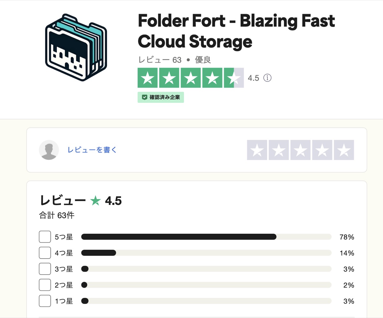
Task: Click the second green Trustpilot rating star
Action: 169,78
